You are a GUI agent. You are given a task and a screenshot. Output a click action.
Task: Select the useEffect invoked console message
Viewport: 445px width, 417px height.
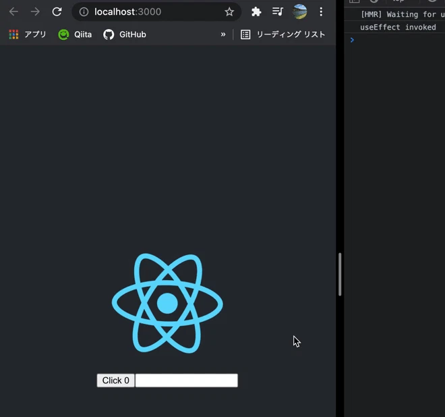(398, 27)
